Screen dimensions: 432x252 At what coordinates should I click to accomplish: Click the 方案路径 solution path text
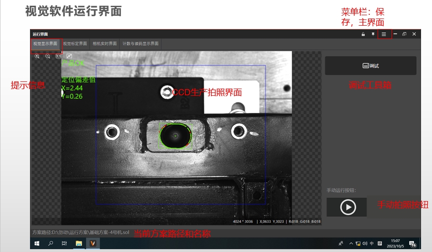(x=80, y=232)
